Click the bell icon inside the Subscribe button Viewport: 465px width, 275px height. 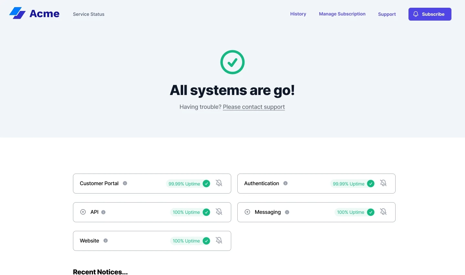416,14
